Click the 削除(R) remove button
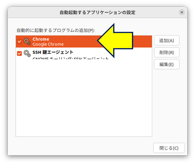 167,52
